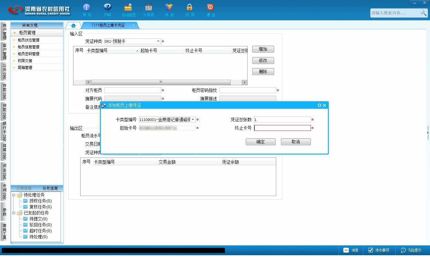This screenshot has width=430, height=257.
Task: Open the 中间业务 side tab
Action: (x=4, y=192)
